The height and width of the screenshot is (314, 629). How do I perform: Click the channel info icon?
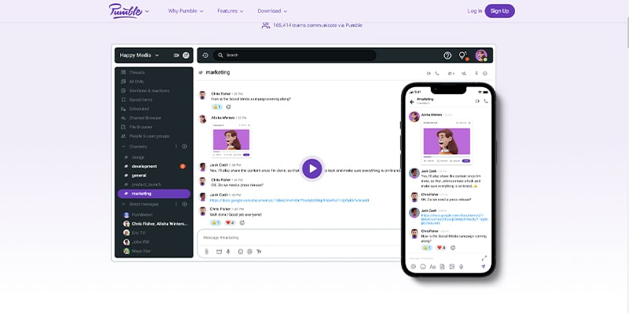pyautogui.click(x=485, y=73)
